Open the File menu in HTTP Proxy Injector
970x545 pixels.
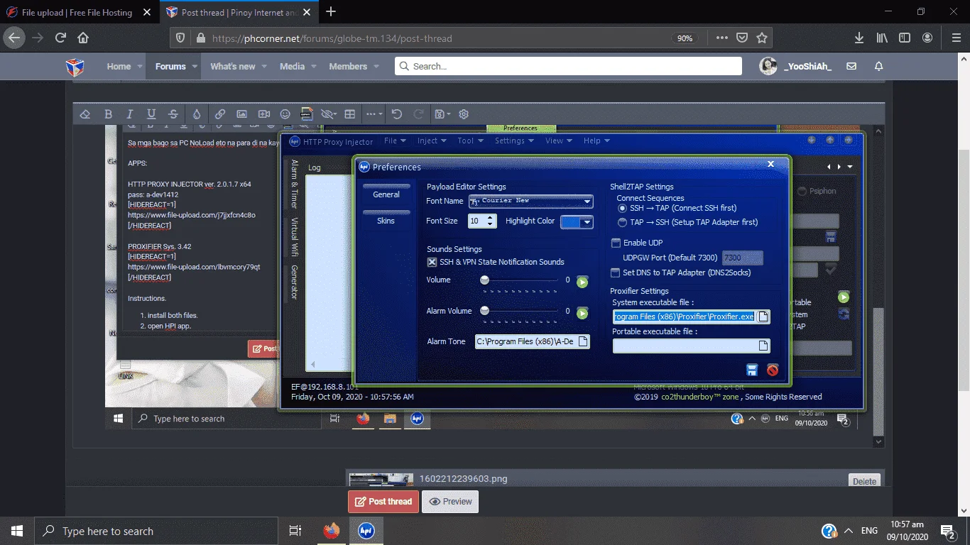[x=395, y=141]
